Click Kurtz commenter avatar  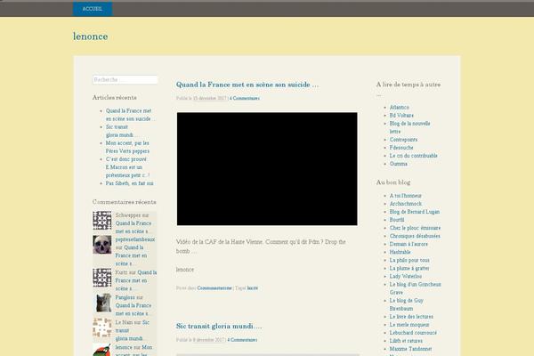[102, 278]
